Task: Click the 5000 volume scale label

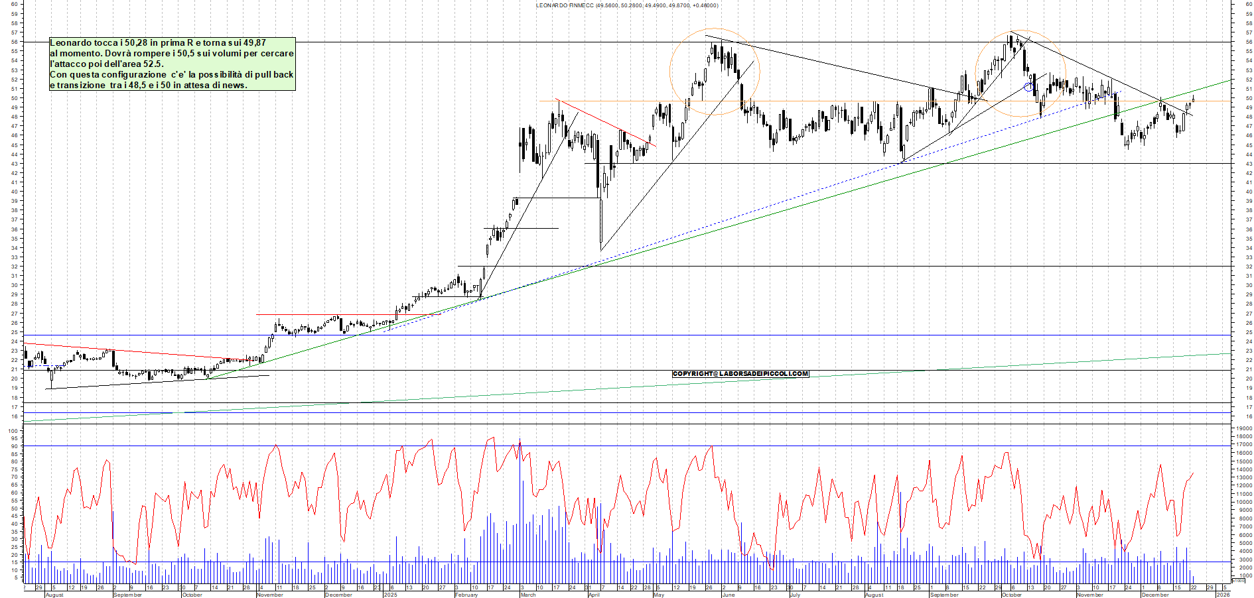Action: [1242, 543]
